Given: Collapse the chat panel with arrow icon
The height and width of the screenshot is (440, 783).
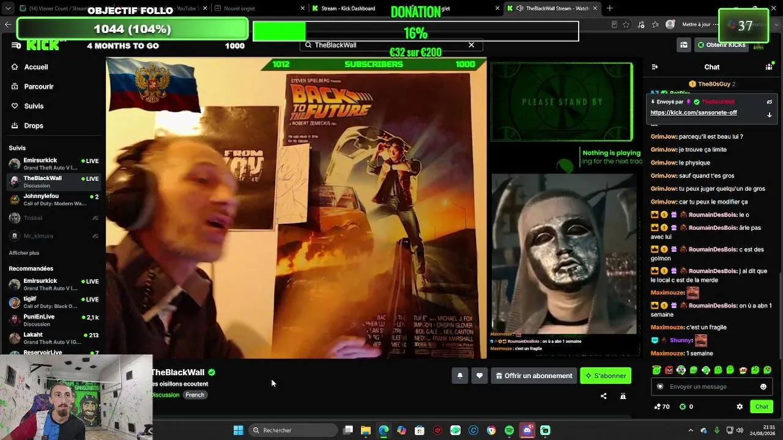Looking at the screenshot, I should [x=655, y=67].
